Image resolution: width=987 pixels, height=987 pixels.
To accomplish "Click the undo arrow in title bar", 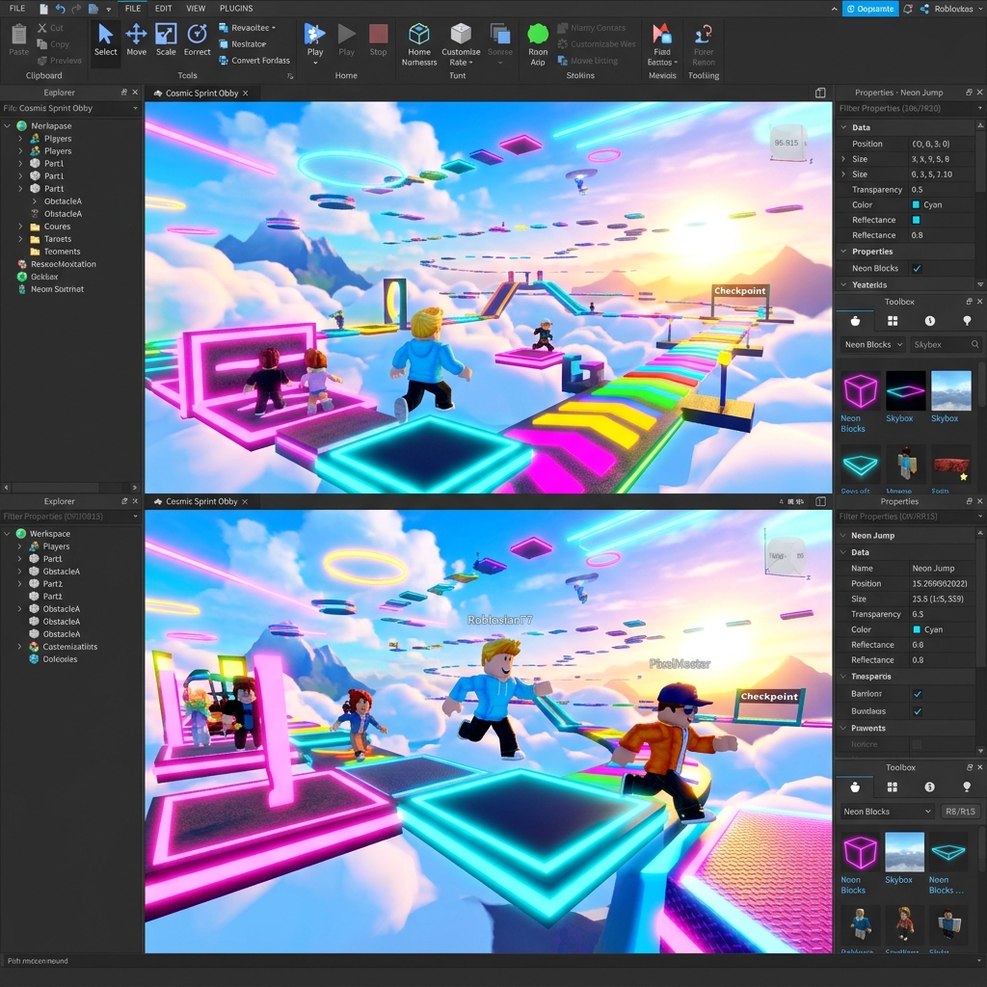I will point(61,9).
